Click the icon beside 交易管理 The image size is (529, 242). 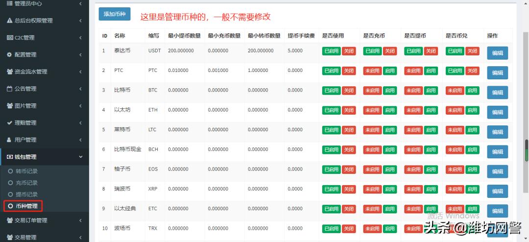10,237
